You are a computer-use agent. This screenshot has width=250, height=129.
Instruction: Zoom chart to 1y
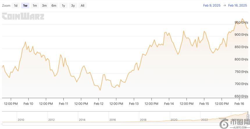pyautogui.click(x=63, y=6)
